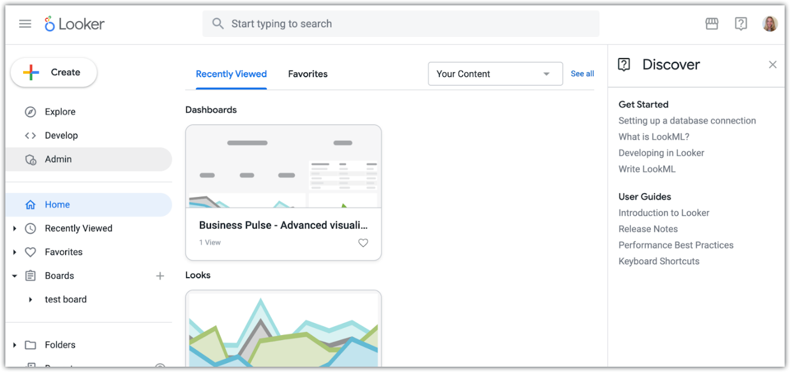Click the Create button
This screenshot has width=790, height=372.
(x=53, y=72)
